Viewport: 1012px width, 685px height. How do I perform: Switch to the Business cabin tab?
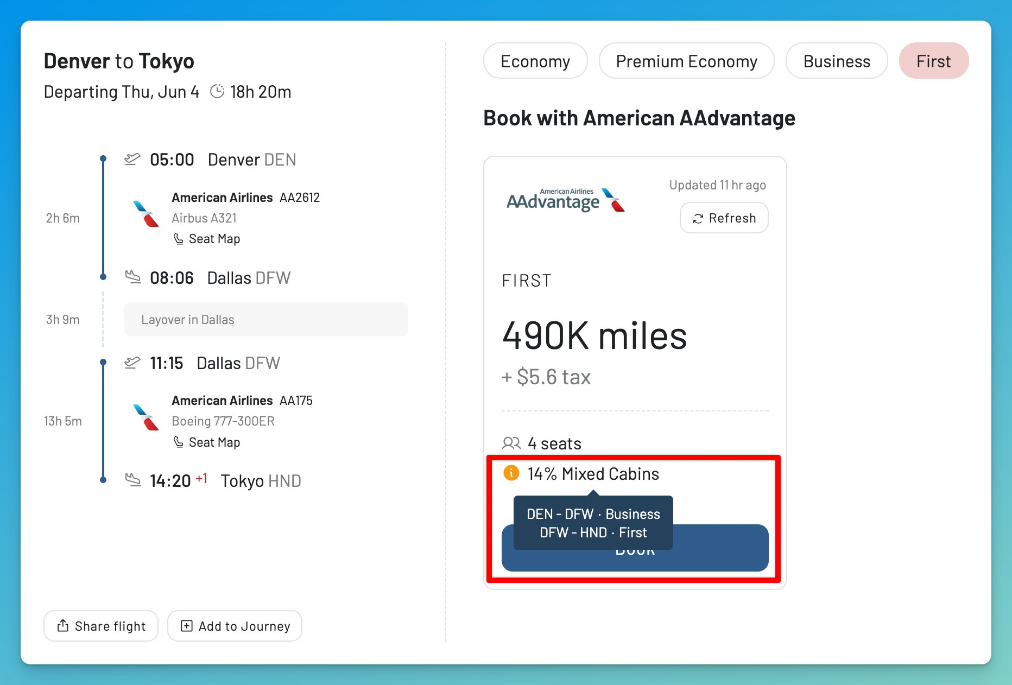pos(837,61)
